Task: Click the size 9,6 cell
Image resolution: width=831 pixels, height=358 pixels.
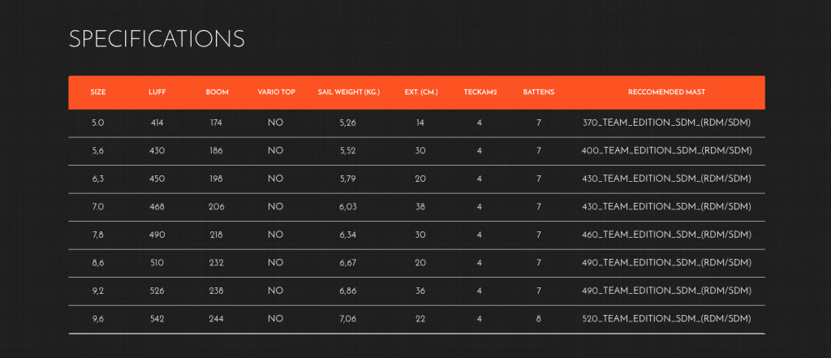Action: [98, 319]
